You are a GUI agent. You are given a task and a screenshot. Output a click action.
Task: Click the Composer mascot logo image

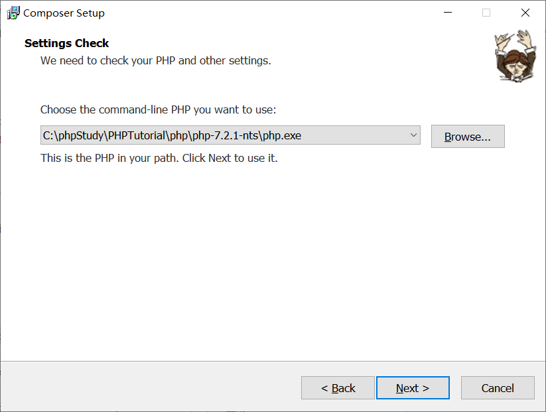click(515, 56)
